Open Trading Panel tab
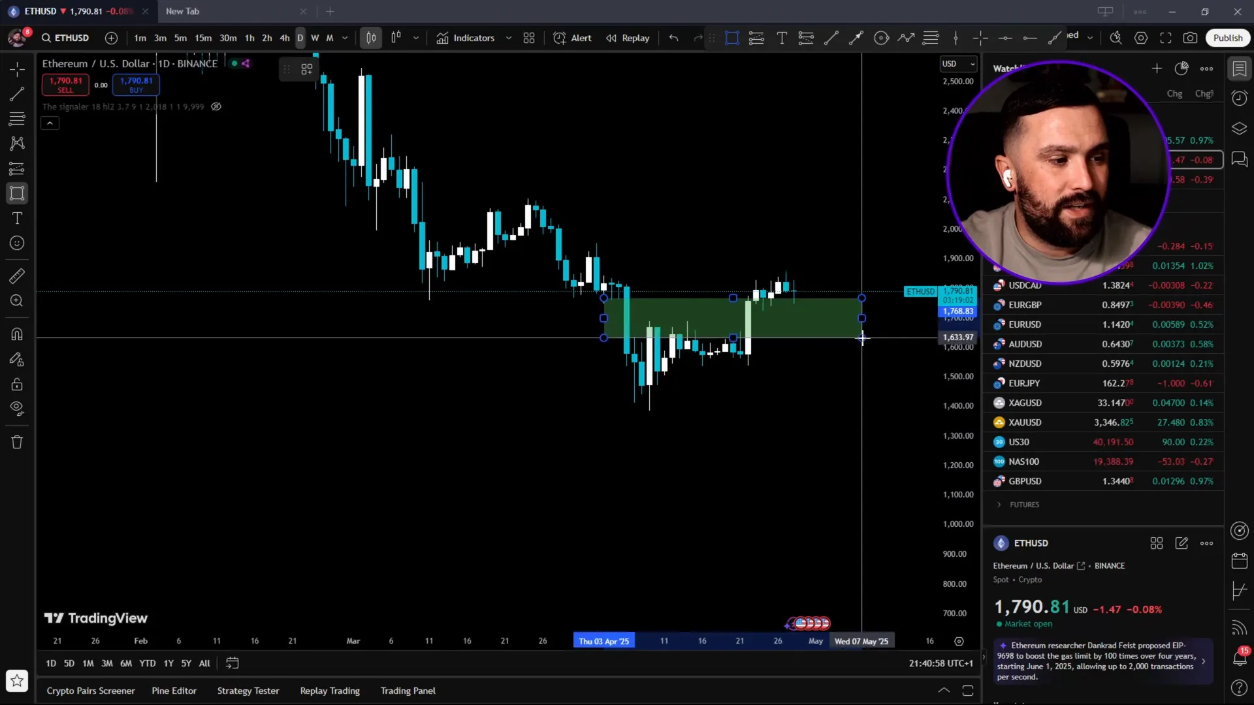The width and height of the screenshot is (1254, 705). point(408,691)
